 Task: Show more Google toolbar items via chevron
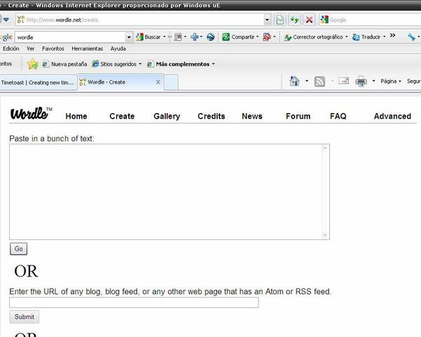point(392,35)
